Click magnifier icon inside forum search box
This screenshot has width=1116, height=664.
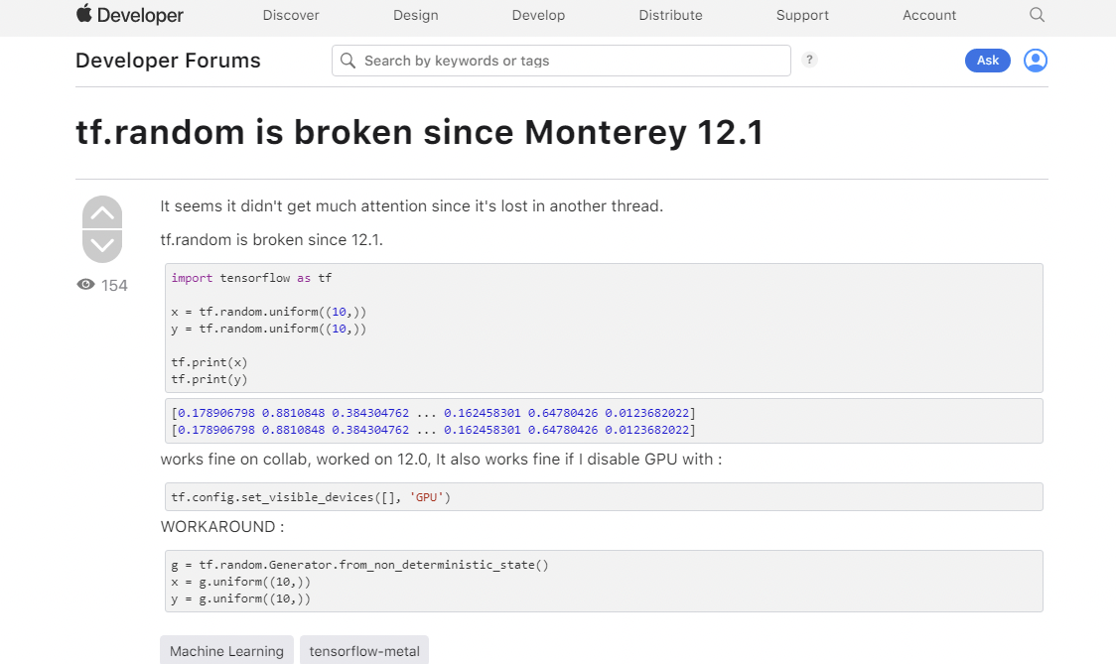(349, 61)
